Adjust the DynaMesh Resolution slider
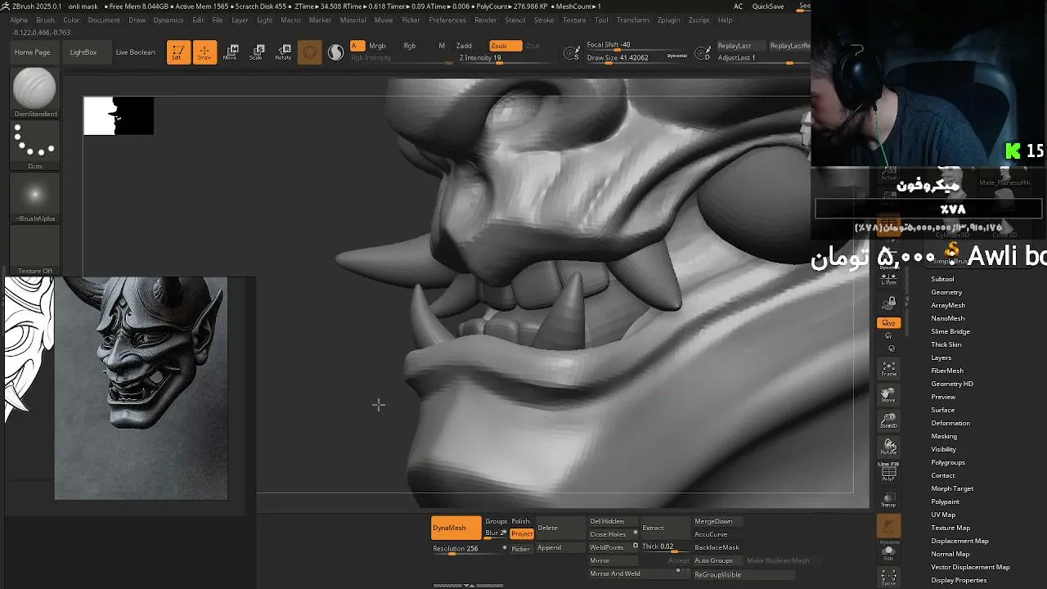1047x589 pixels. point(468,549)
